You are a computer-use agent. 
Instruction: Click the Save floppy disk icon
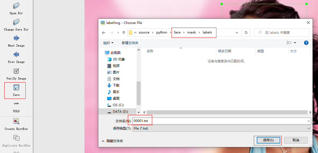(16, 87)
